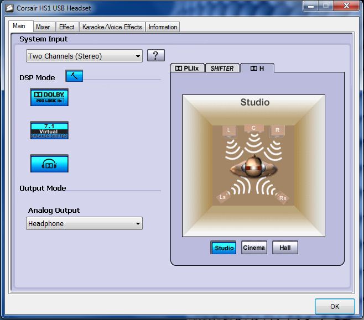Click the Corsair logo in title bar
The image size is (364, 320).
[9, 8]
